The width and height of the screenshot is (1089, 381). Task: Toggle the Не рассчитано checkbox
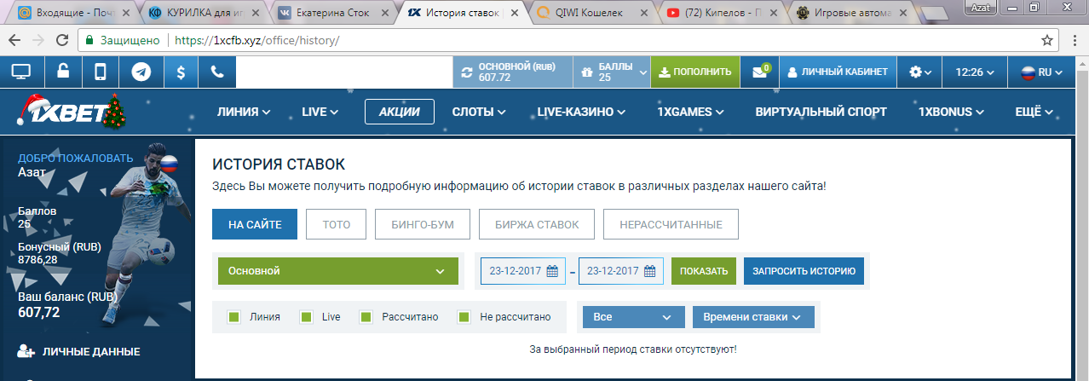(464, 317)
